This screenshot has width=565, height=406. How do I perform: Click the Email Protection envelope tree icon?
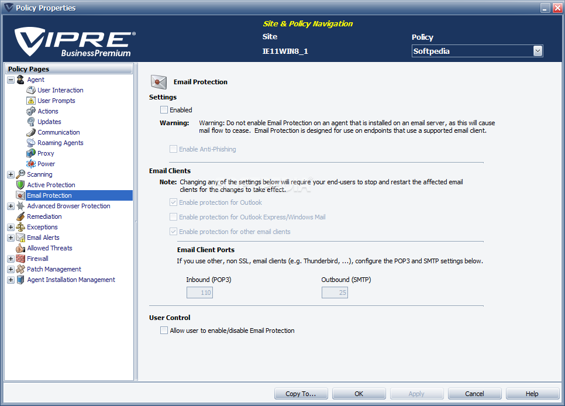pyautogui.click(x=20, y=195)
